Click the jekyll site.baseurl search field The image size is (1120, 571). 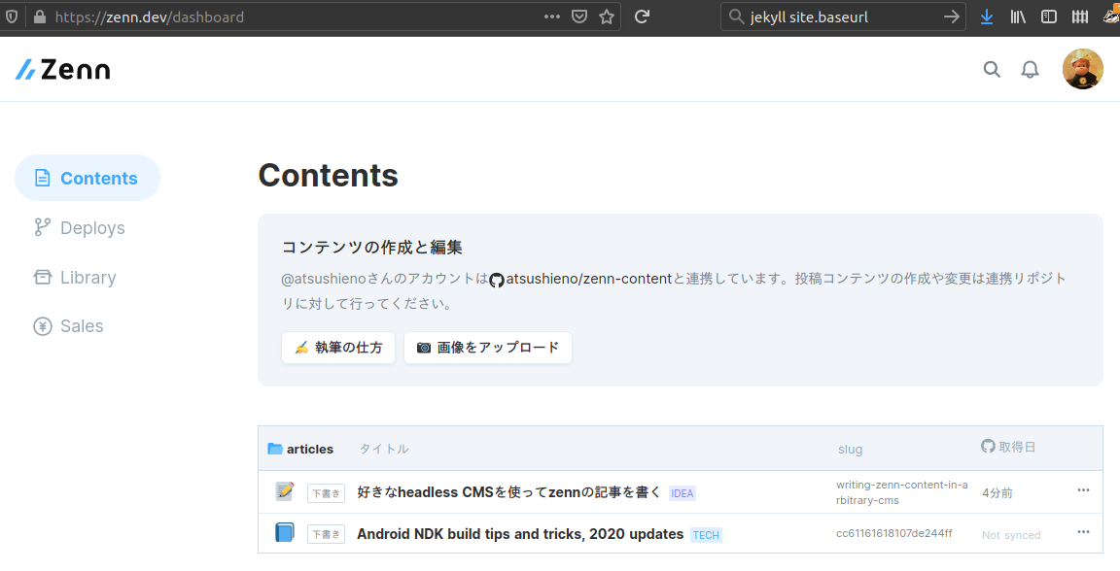(836, 17)
